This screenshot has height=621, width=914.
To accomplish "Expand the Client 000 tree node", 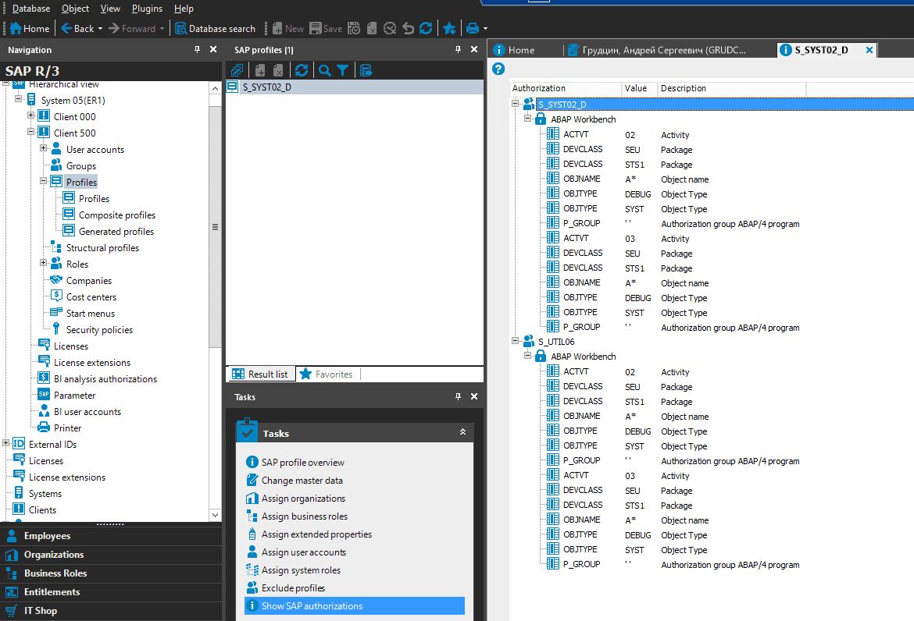I will pos(31,116).
